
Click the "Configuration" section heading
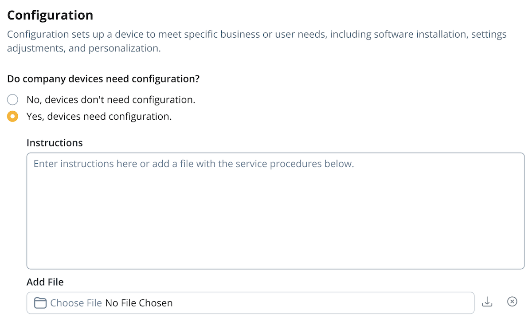click(x=50, y=15)
